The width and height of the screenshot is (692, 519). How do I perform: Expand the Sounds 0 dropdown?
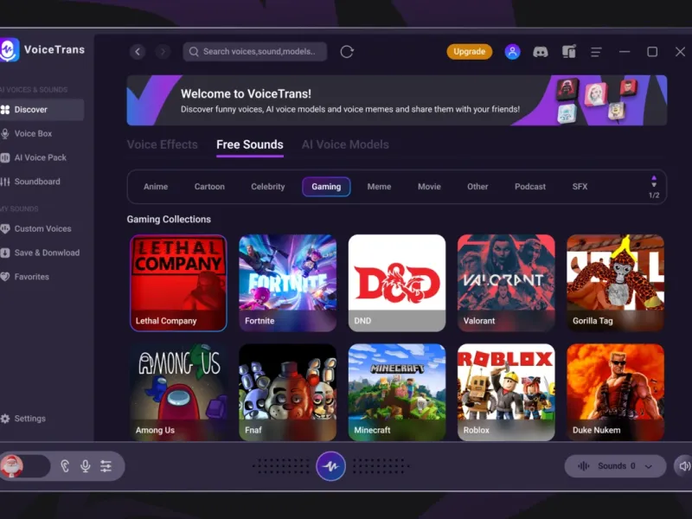point(615,466)
